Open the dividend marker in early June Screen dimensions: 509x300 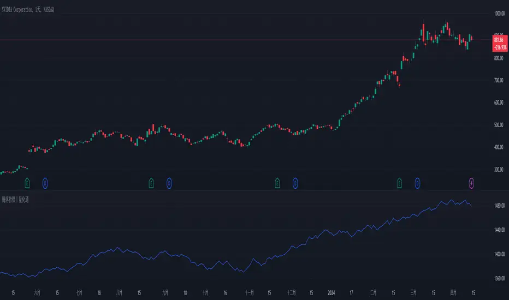(x=45, y=183)
